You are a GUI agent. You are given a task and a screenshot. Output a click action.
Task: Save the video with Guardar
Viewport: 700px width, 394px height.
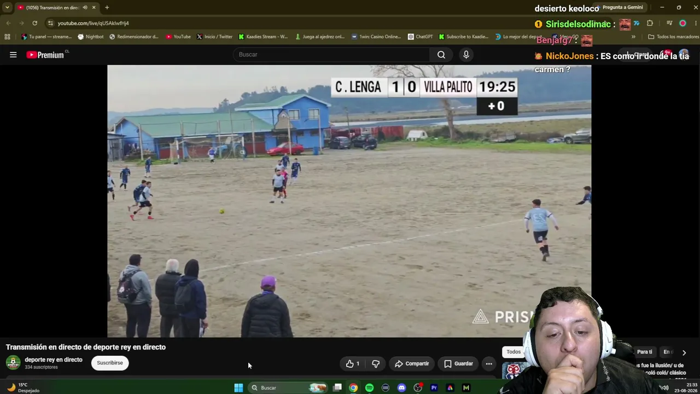click(x=458, y=364)
